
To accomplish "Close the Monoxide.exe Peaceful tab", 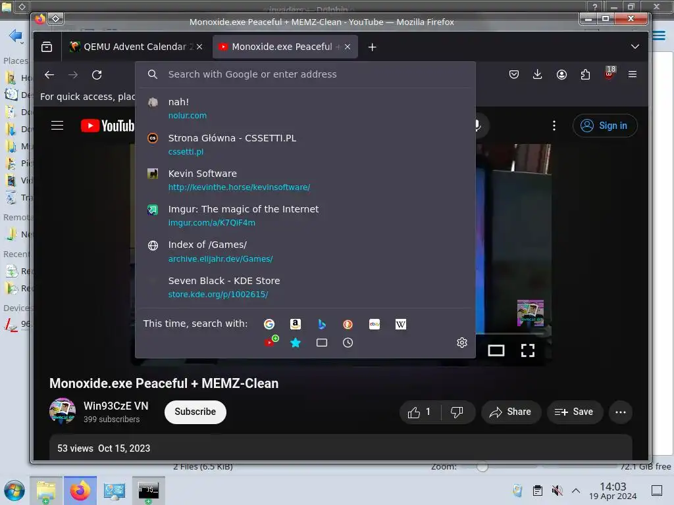I will tap(348, 47).
